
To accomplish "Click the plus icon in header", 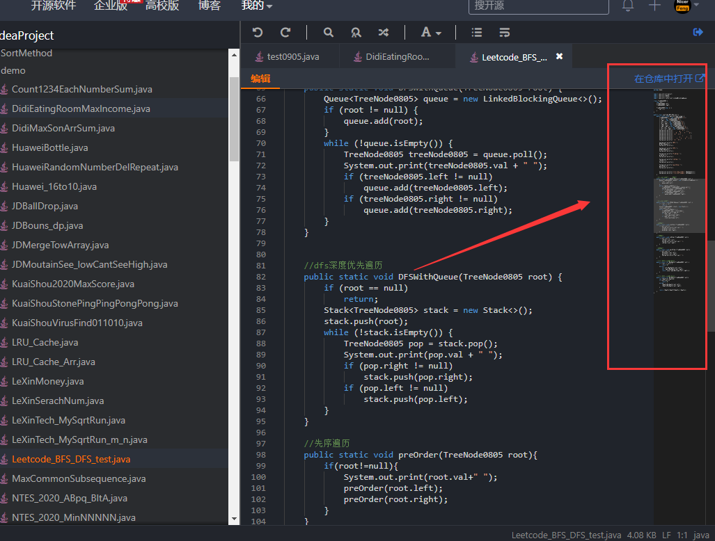I will pyautogui.click(x=654, y=6).
